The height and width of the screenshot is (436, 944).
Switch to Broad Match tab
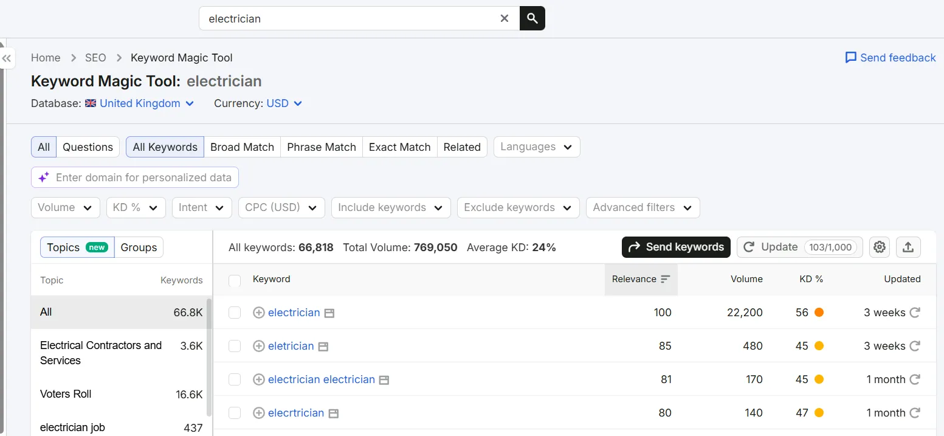pos(242,147)
